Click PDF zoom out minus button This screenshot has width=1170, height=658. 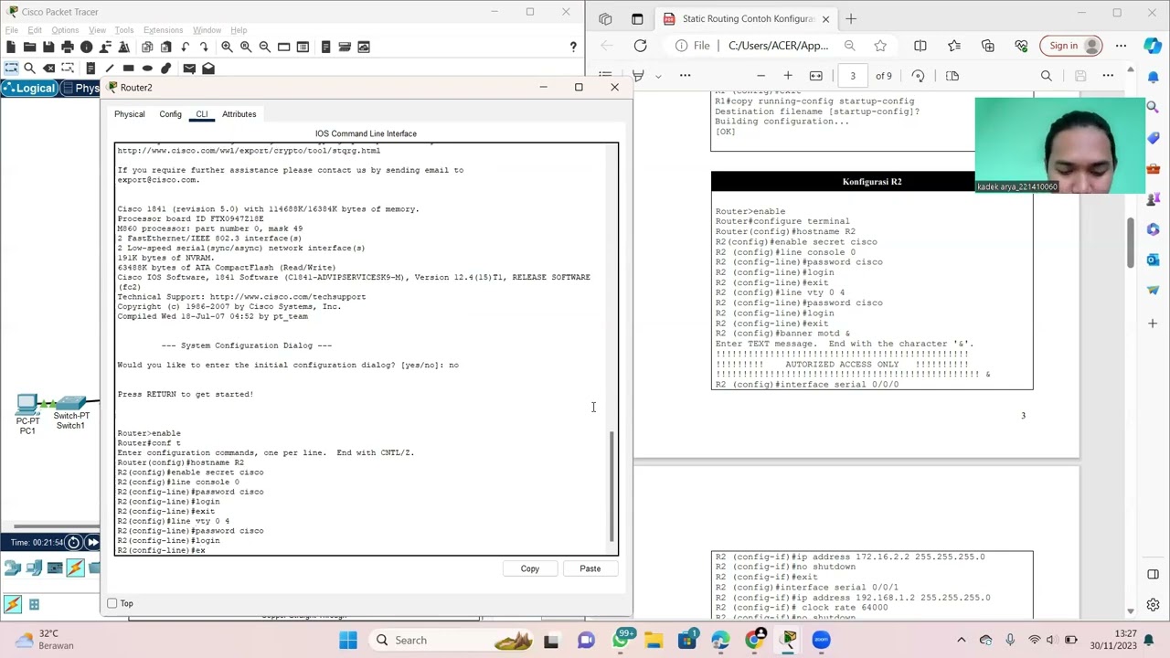760,76
